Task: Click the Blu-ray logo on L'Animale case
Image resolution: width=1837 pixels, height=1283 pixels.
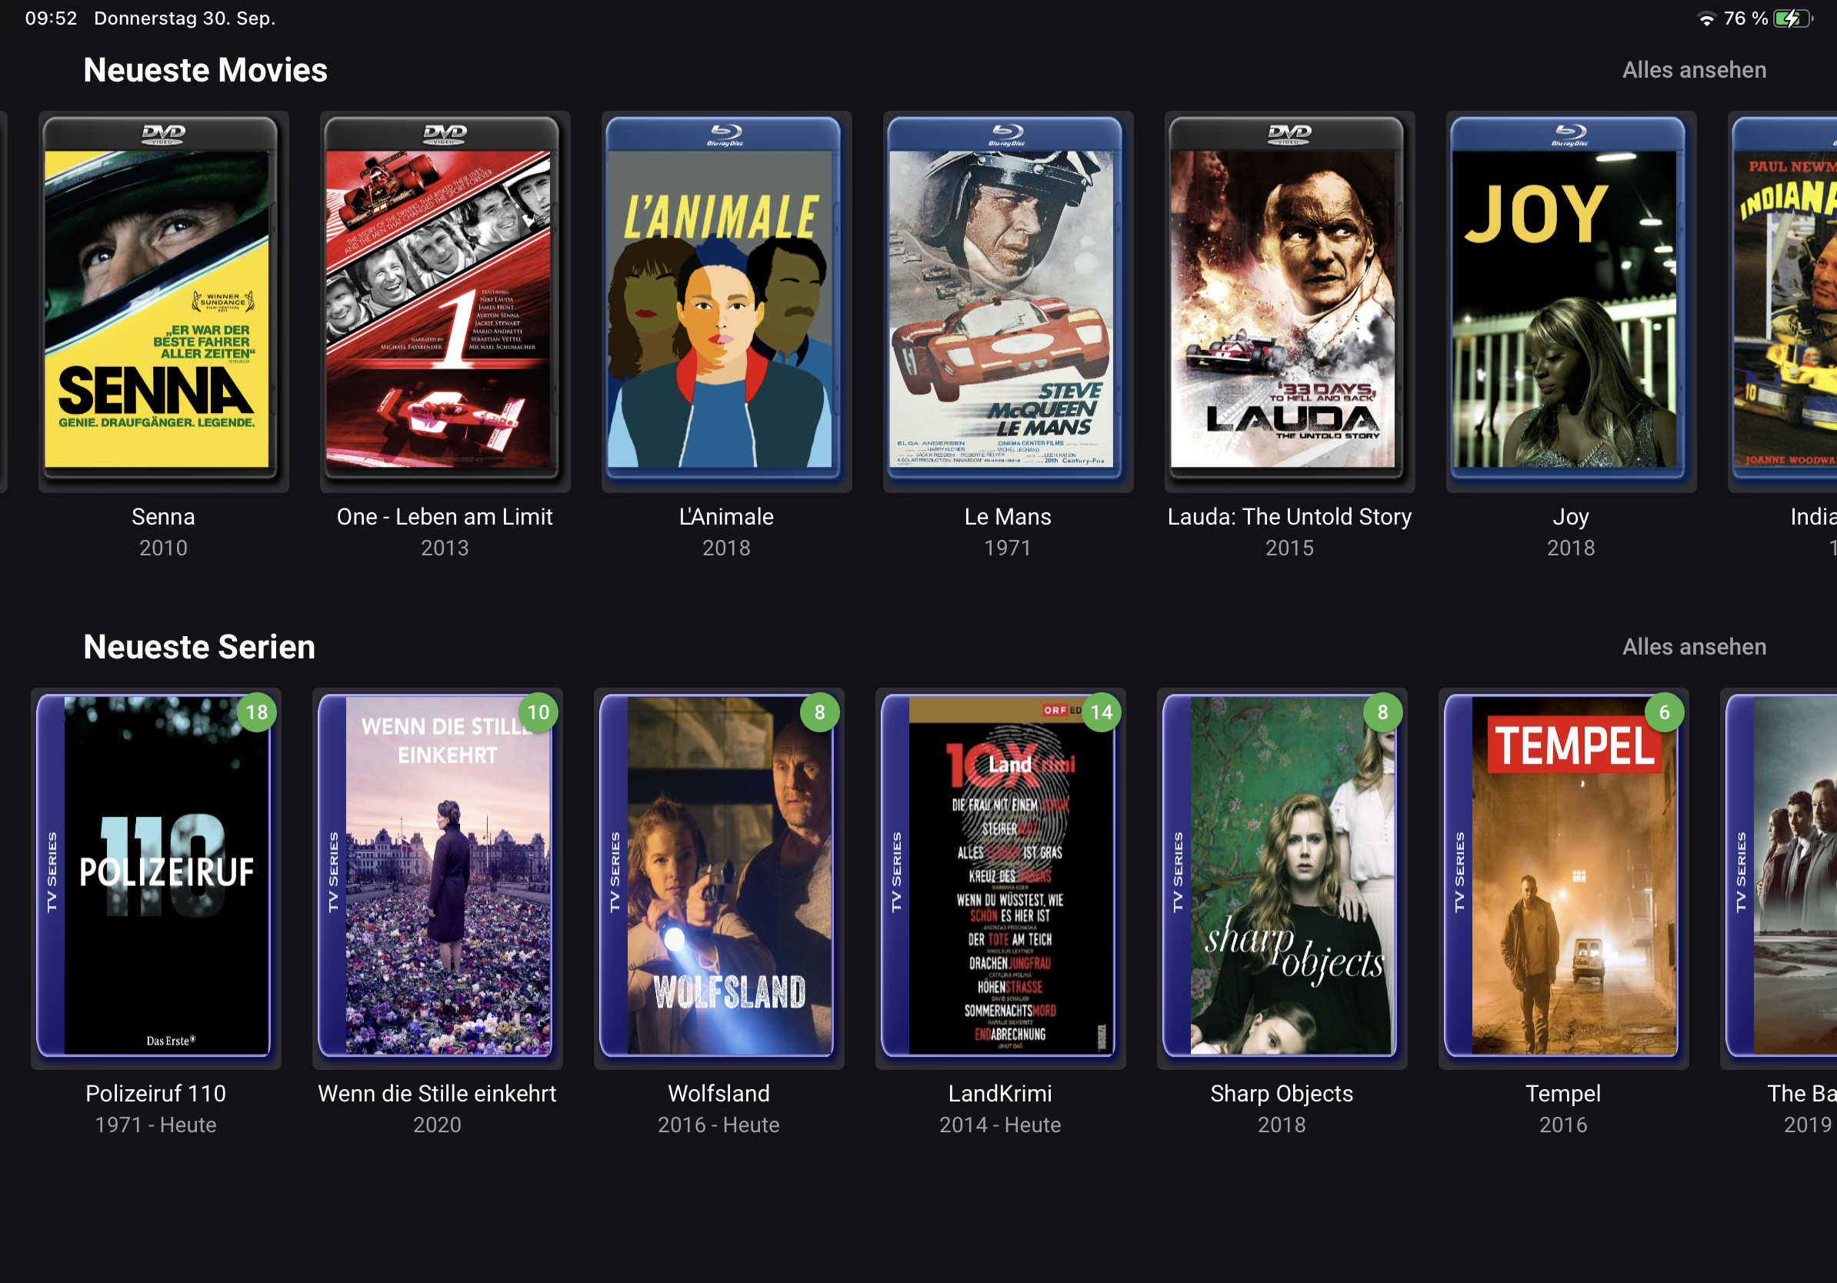Action: 726,135
